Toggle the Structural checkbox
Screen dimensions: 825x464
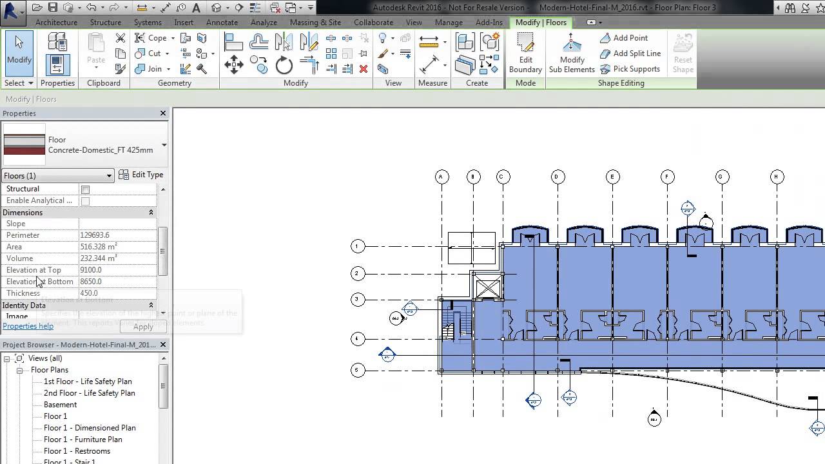[85, 189]
